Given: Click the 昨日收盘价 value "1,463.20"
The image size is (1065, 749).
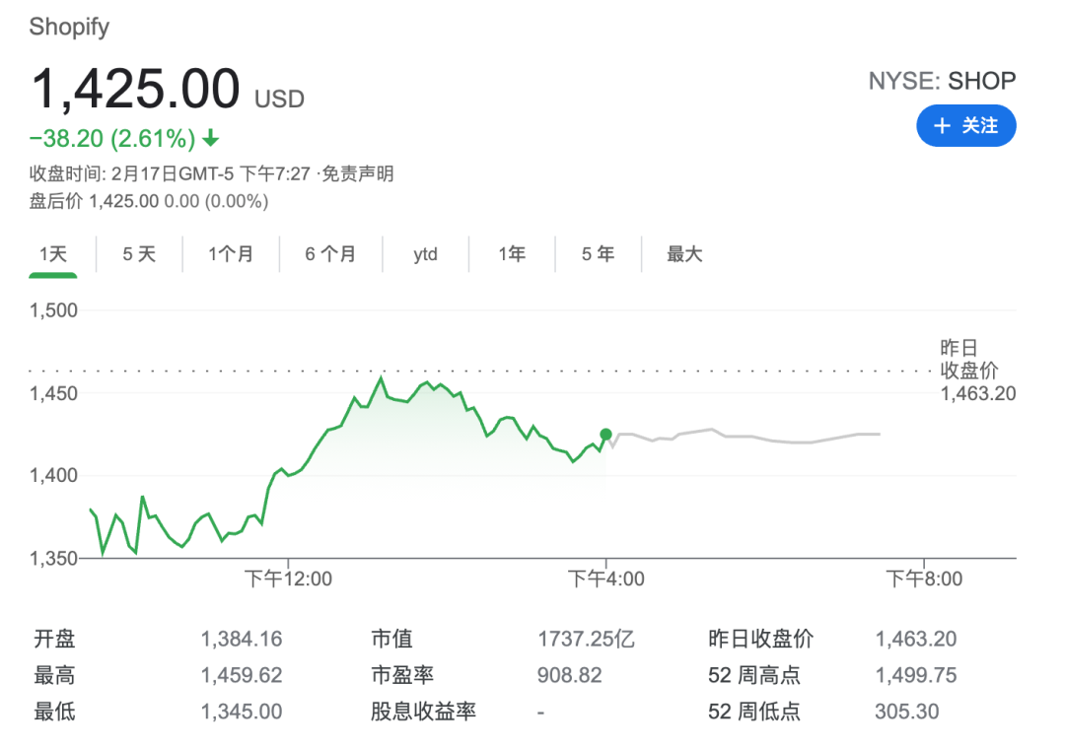Looking at the screenshot, I should [915, 639].
